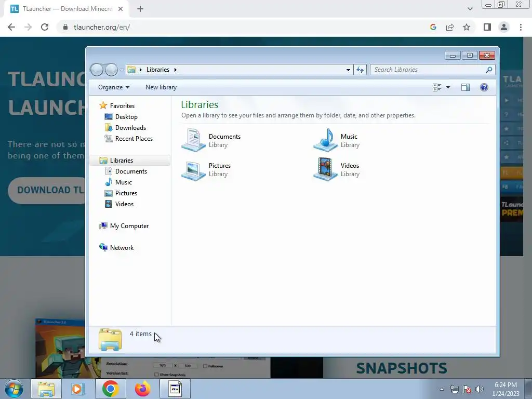Viewport: 532px width, 399px height.
Task: Click the Explorer back button
Action: (97, 70)
